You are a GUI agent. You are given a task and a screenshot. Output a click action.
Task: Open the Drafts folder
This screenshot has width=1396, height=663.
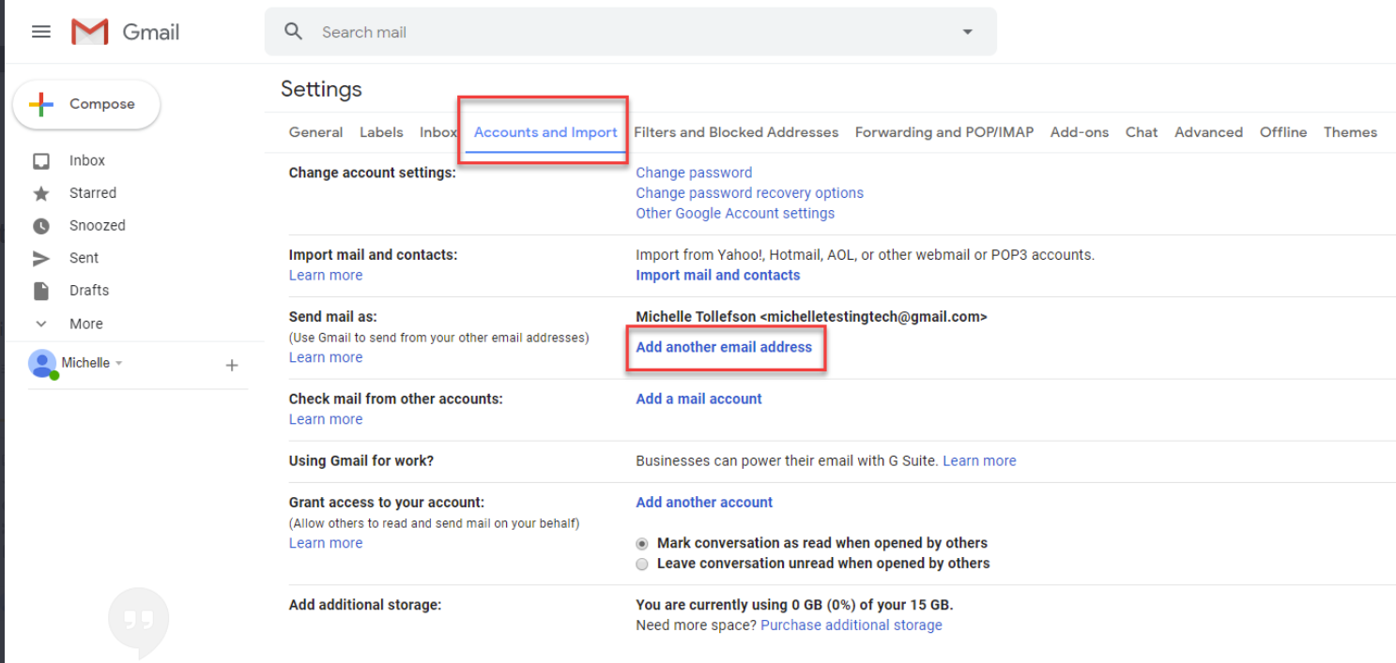coord(88,291)
